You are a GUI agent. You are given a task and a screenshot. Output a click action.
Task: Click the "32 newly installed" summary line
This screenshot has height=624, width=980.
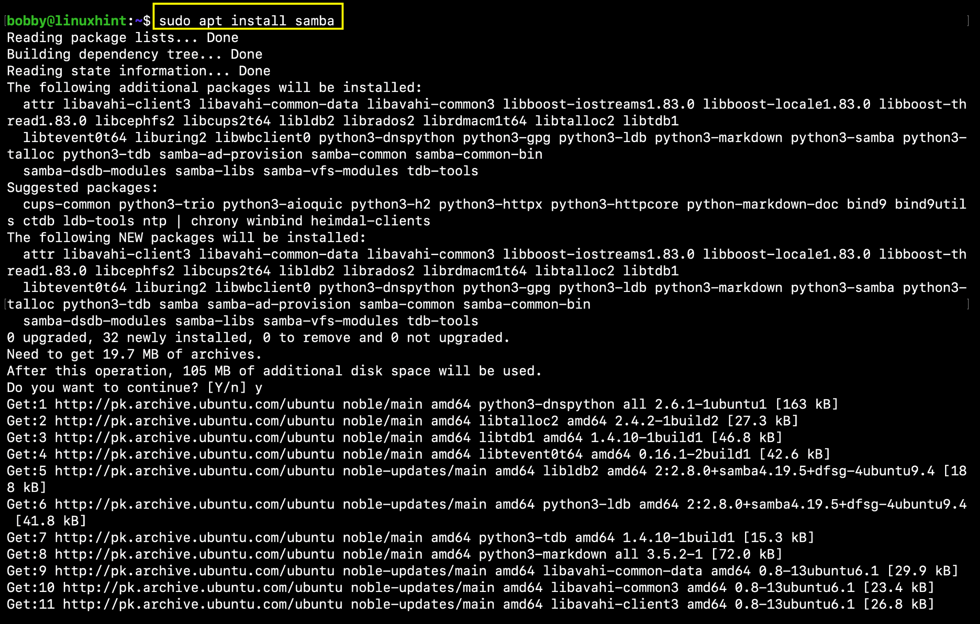pos(258,338)
